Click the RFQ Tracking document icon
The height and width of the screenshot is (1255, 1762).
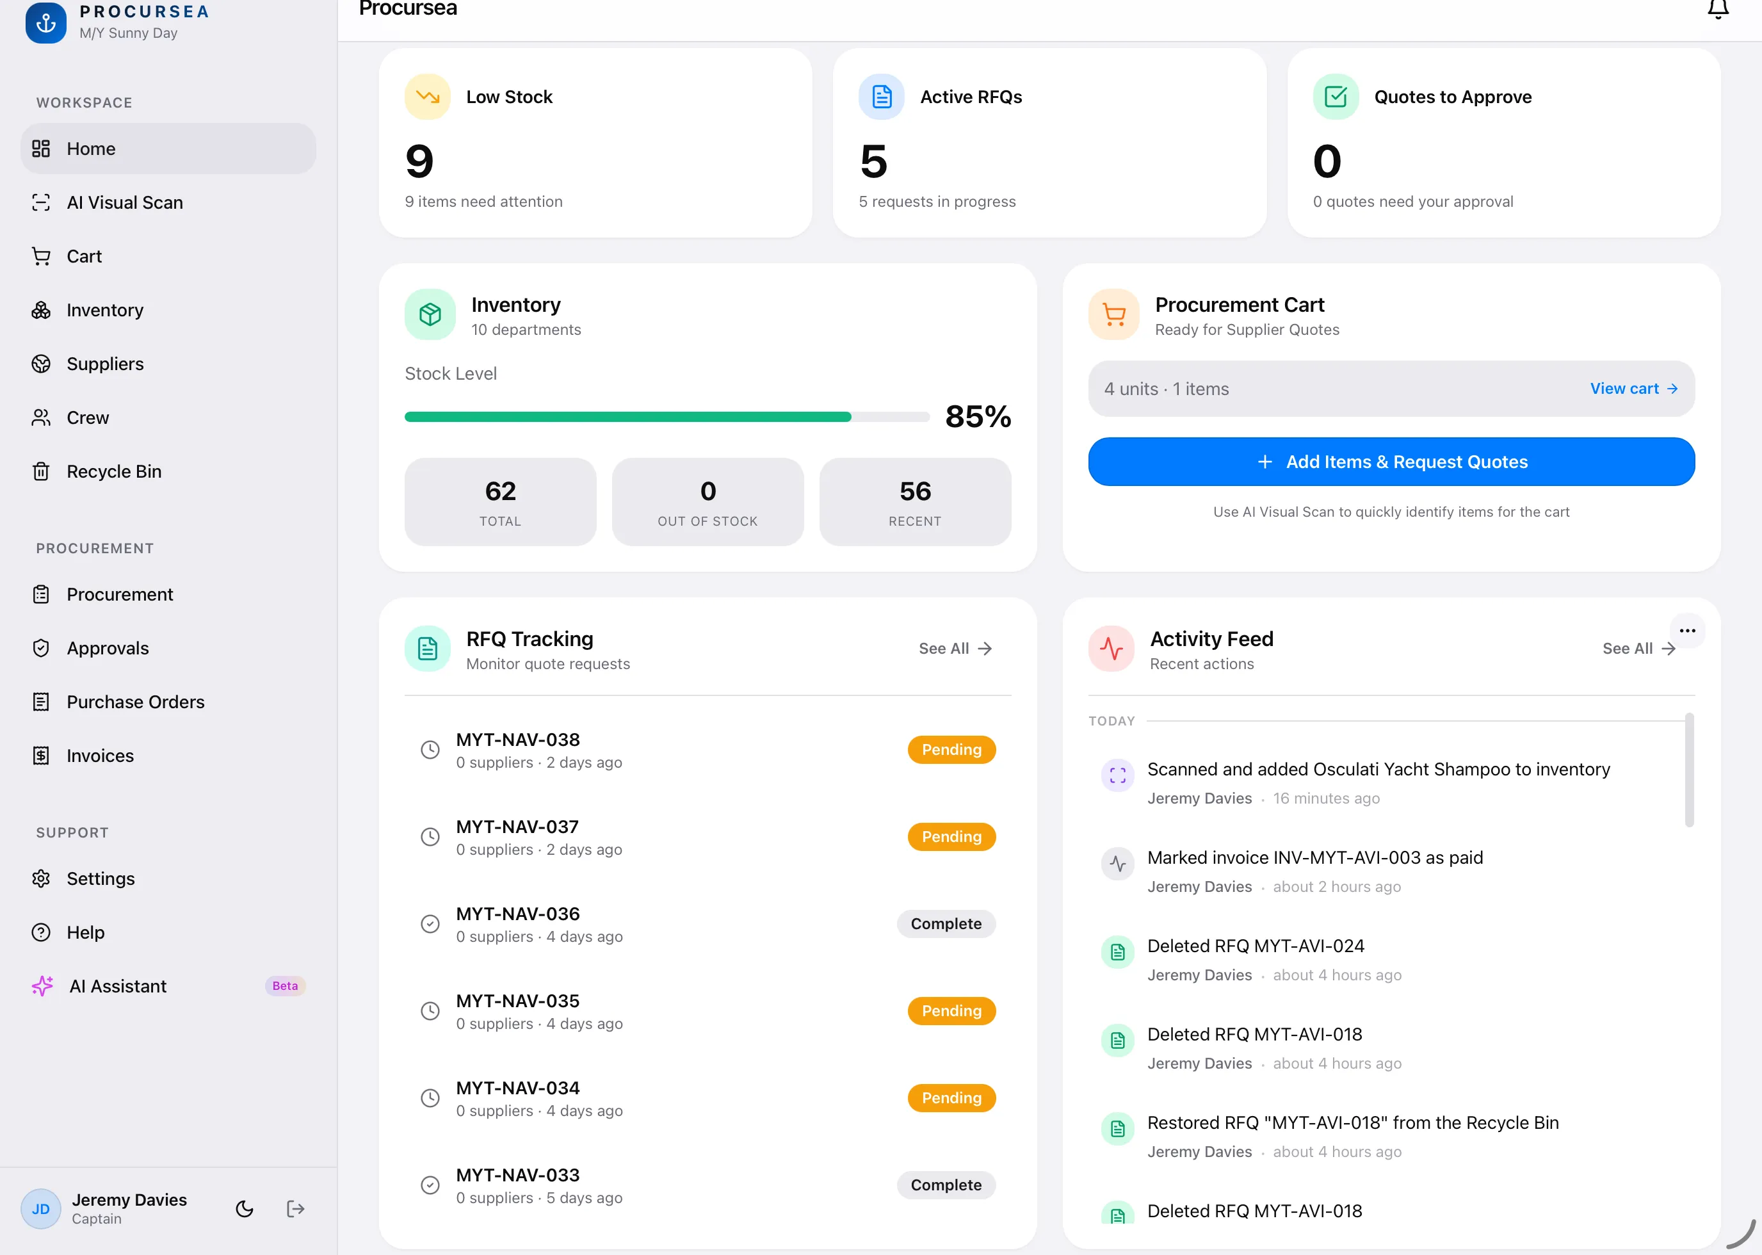click(x=427, y=649)
